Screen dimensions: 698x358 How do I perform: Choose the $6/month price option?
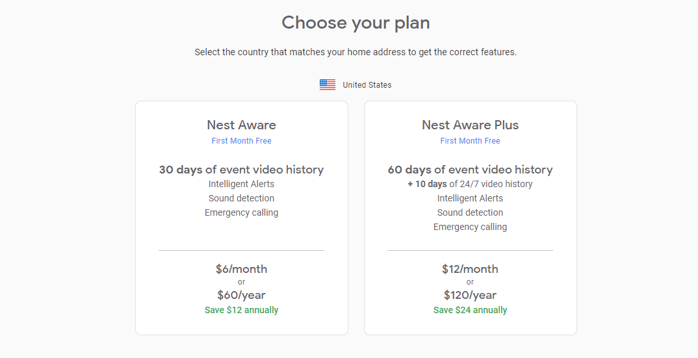(242, 269)
